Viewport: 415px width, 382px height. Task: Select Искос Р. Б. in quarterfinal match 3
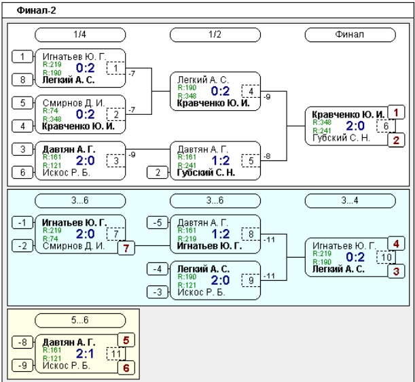pyautogui.click(x=67, y=173)
